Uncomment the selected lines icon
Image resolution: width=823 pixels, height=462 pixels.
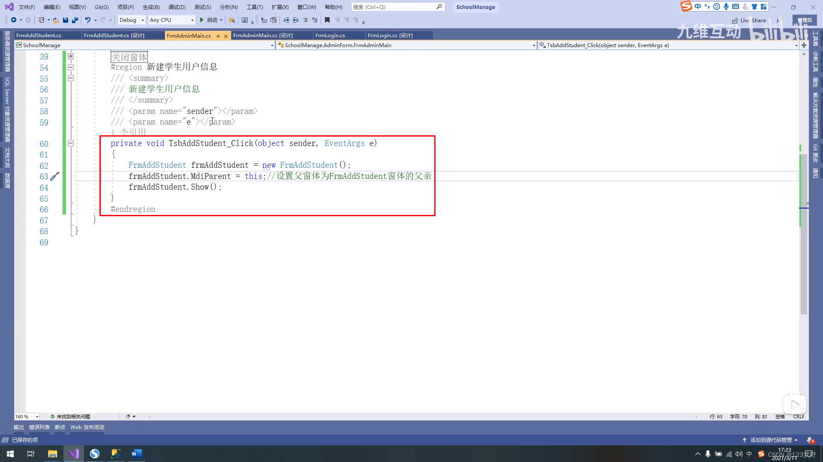pos(315,20)
